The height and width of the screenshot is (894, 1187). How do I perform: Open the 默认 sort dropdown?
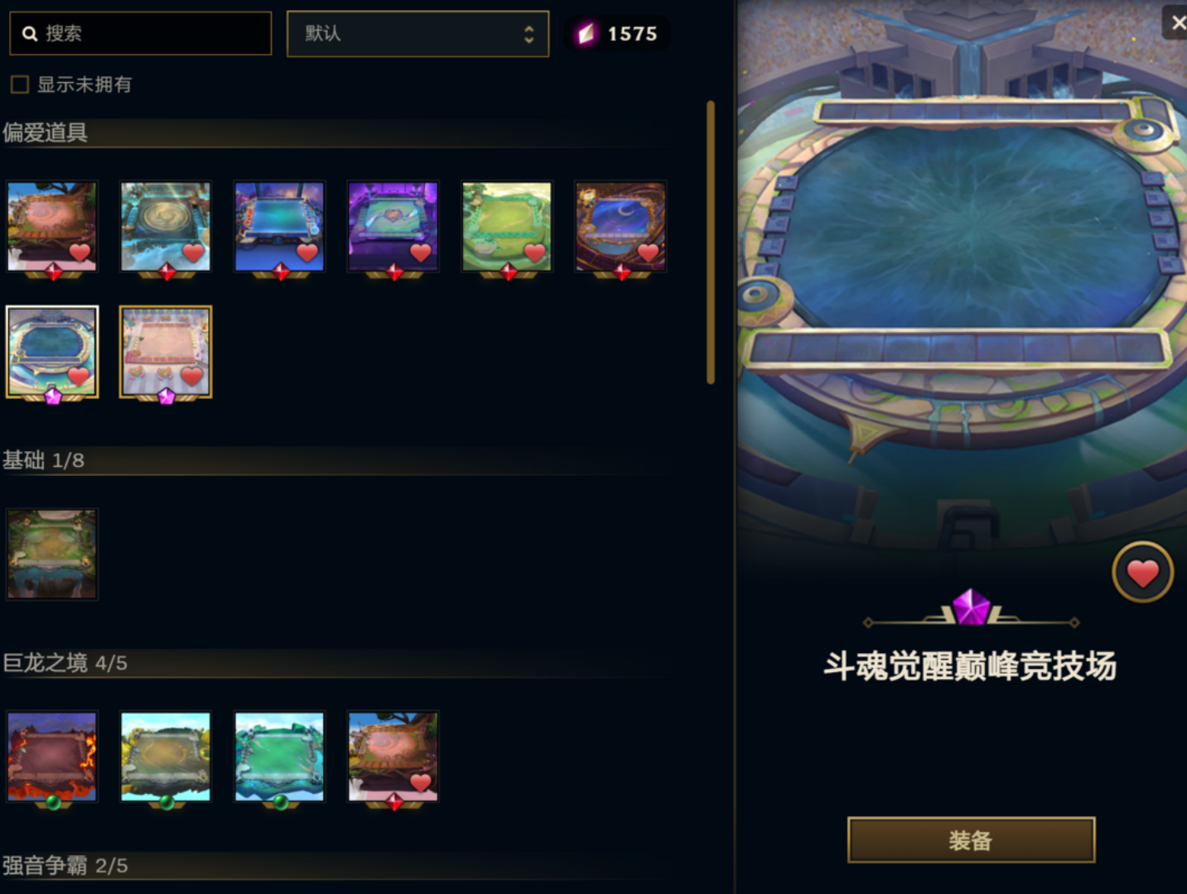[x=417, y=34]
